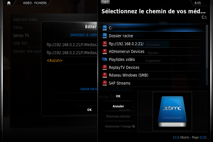
Task: Select the first ftp Medias path entry
Action: tap(72, 45)
